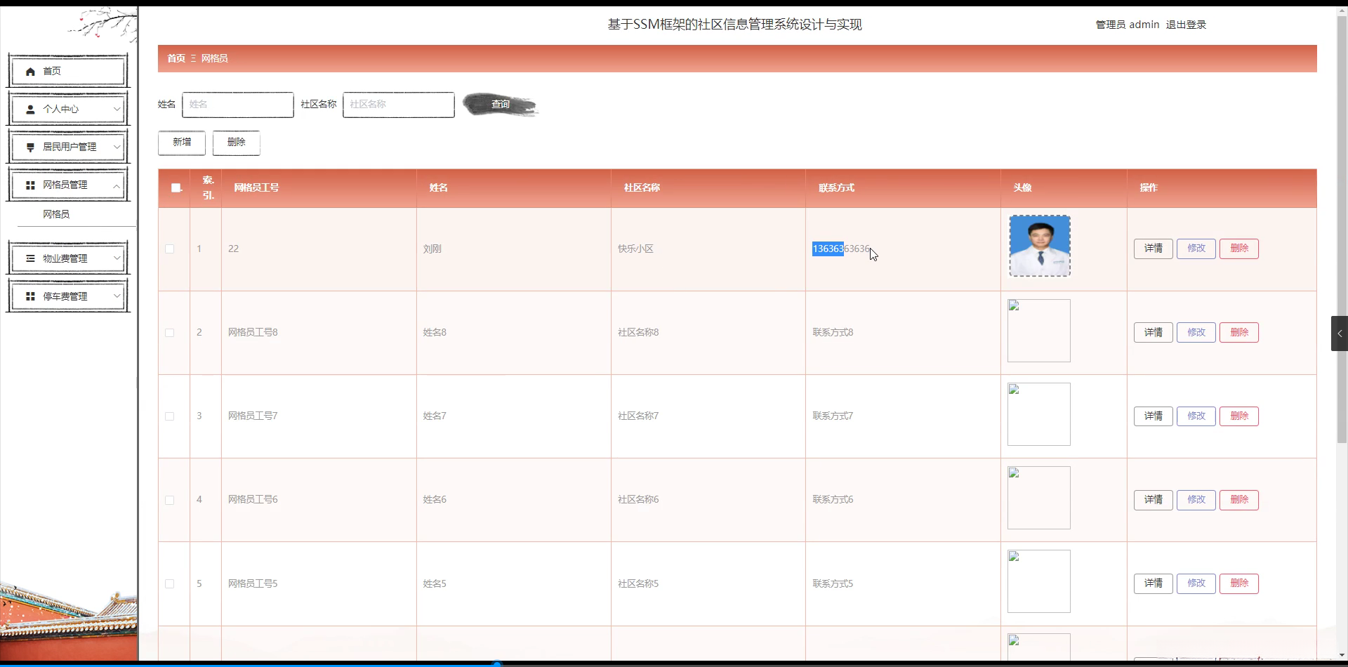
Task: Click the 社区名称 search input field
Action: pyautogui.click(x=399, y=105)
